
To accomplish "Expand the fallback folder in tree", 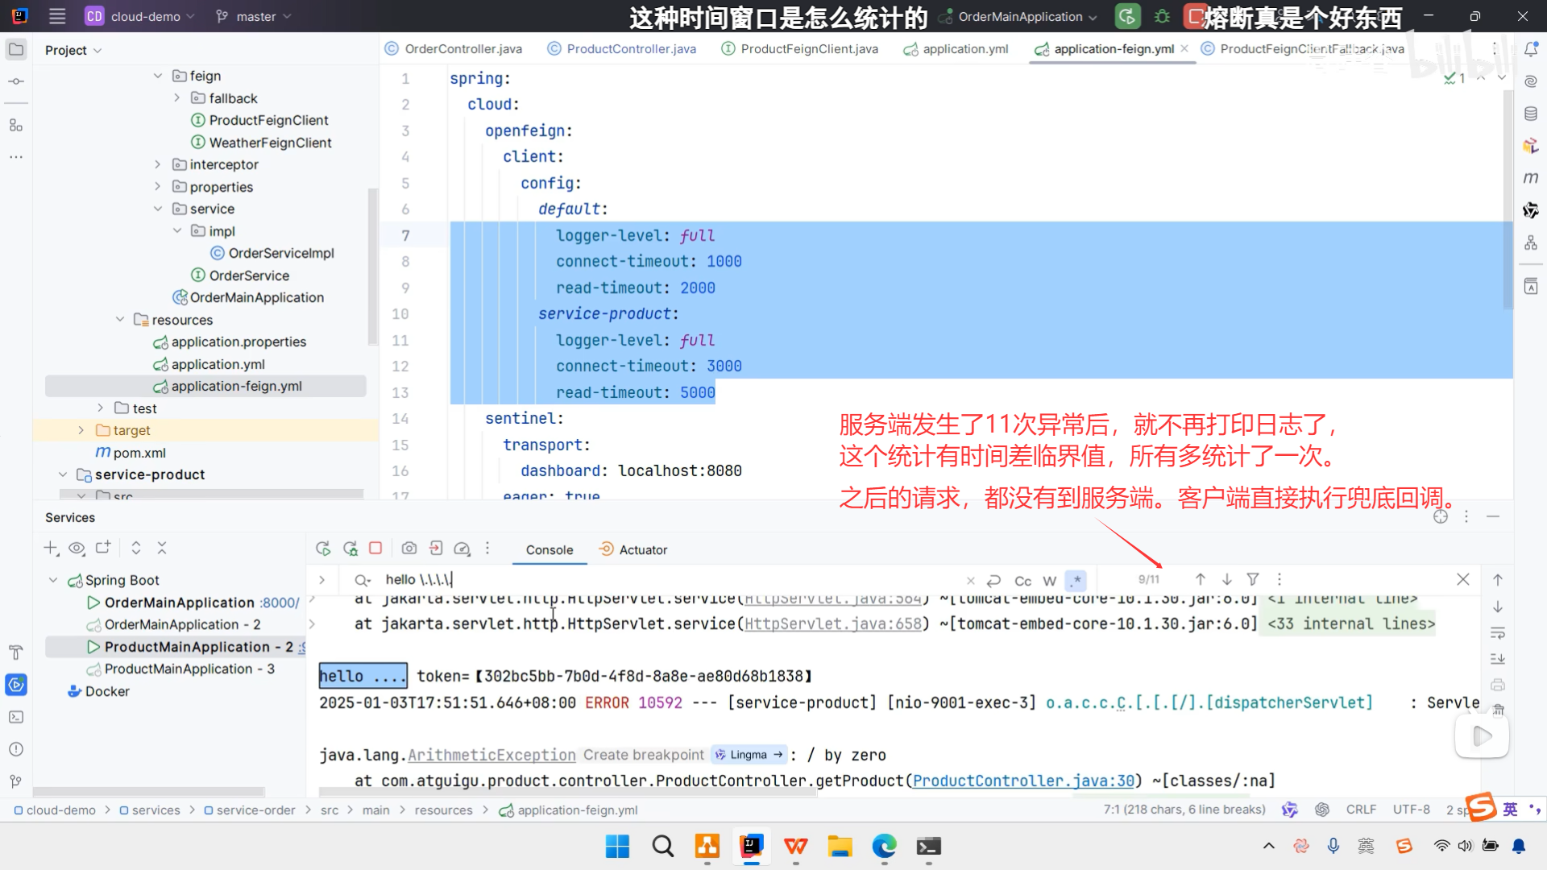I will point(177,98).
